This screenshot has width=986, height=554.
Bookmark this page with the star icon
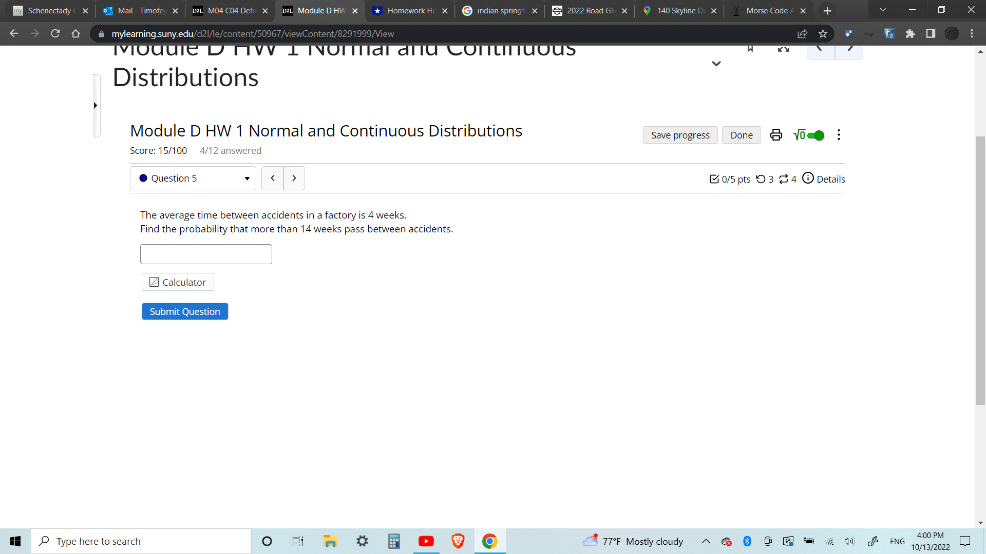[823, 34]
